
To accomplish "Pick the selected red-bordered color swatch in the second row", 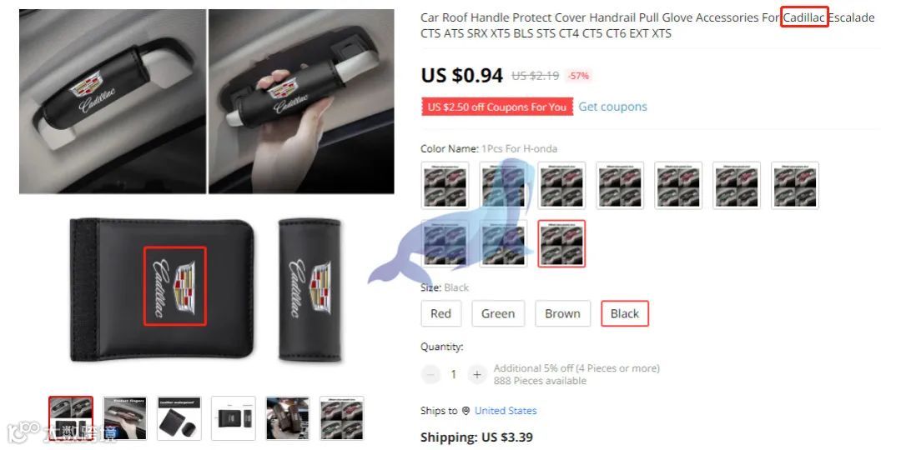I will (561, 243).
